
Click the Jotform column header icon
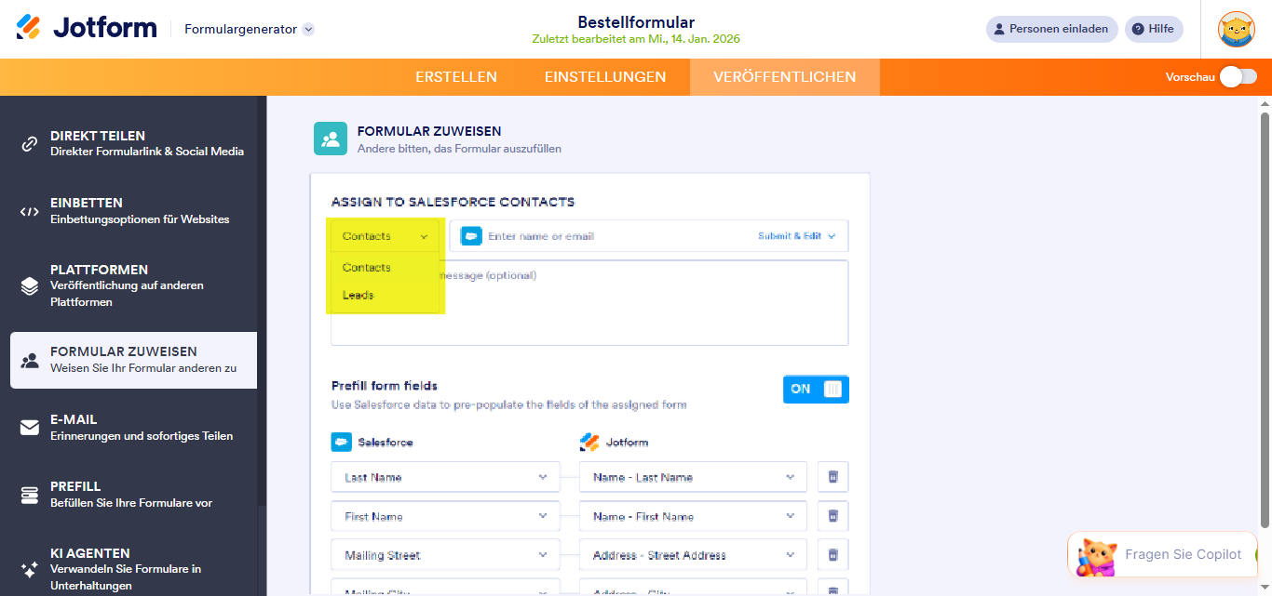(589, 443)
